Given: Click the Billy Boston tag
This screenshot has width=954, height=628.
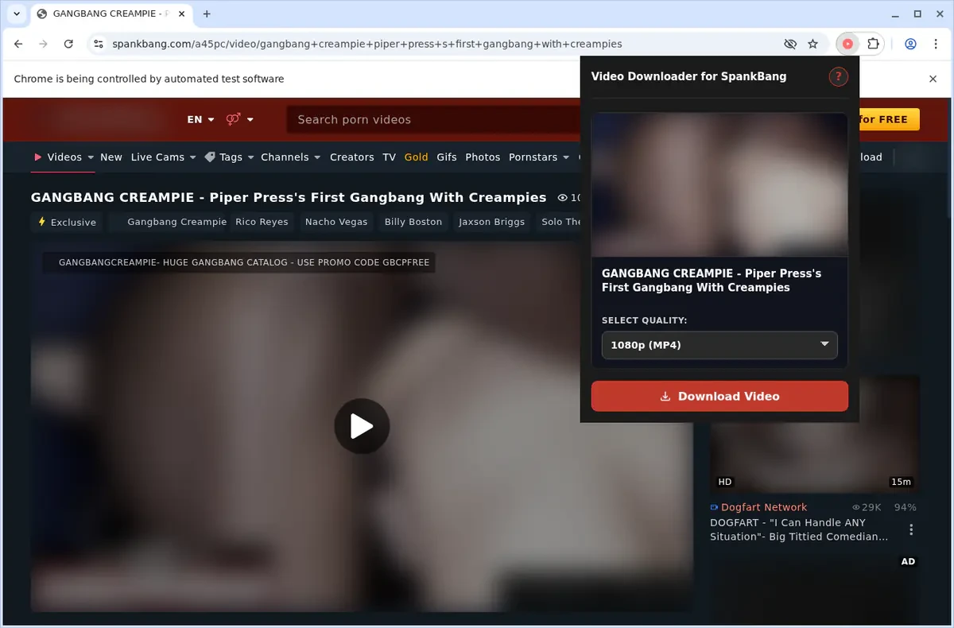Looking at the screenshot, I should (x=413, y=222).
